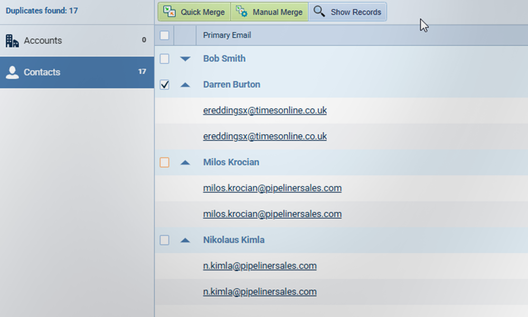The image size is (528, 317).
Task: Check the Bob Smith checkbox
Action: coord(165,59)
